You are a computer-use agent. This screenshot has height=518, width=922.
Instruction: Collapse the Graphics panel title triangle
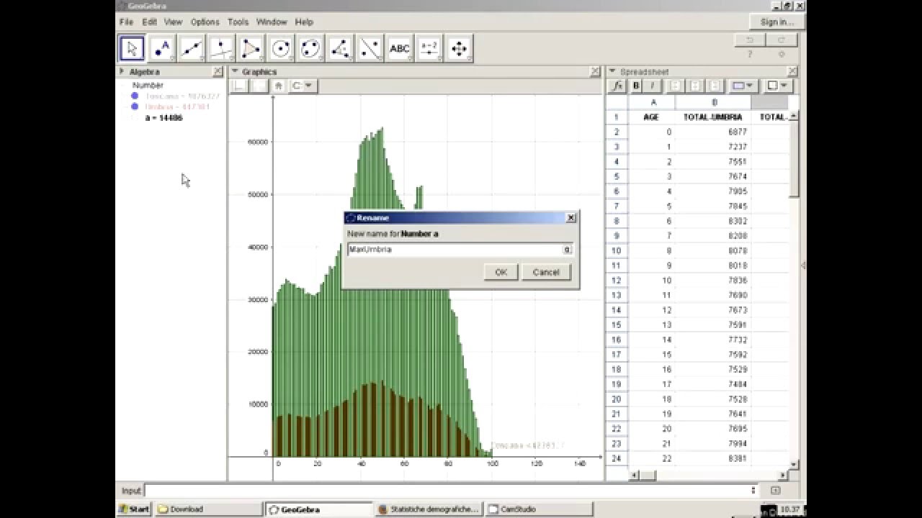235,72
